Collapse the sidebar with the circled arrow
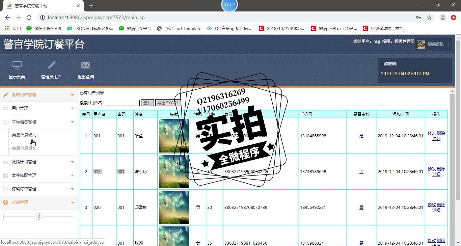This screenshot has width=461, height=246. pyautogui.click(x=39, y=216)
